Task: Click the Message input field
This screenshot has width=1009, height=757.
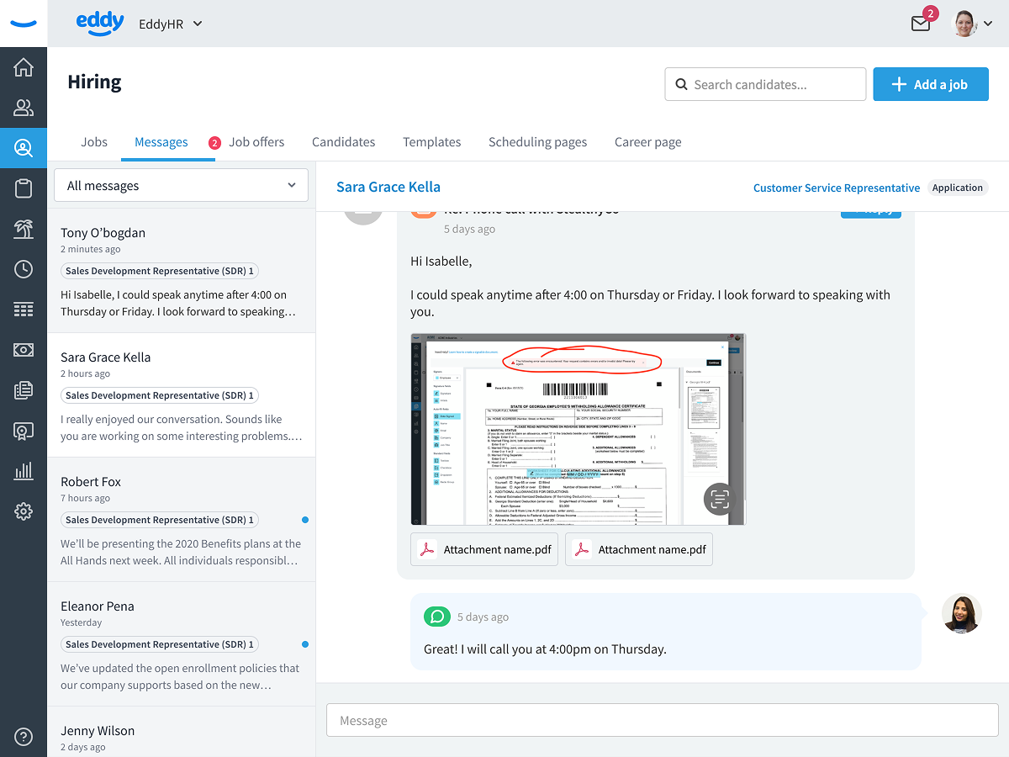Action: [x=663, y=720]
